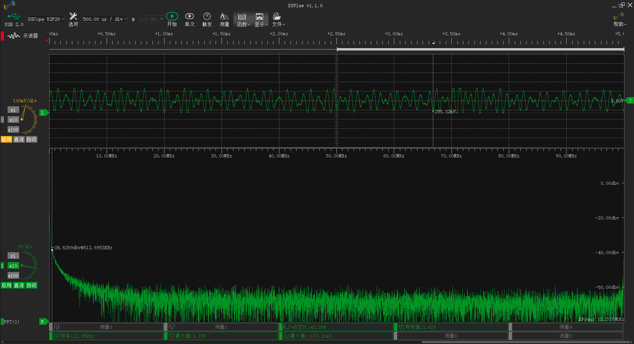Restore the DSView window size

[622, 5]
